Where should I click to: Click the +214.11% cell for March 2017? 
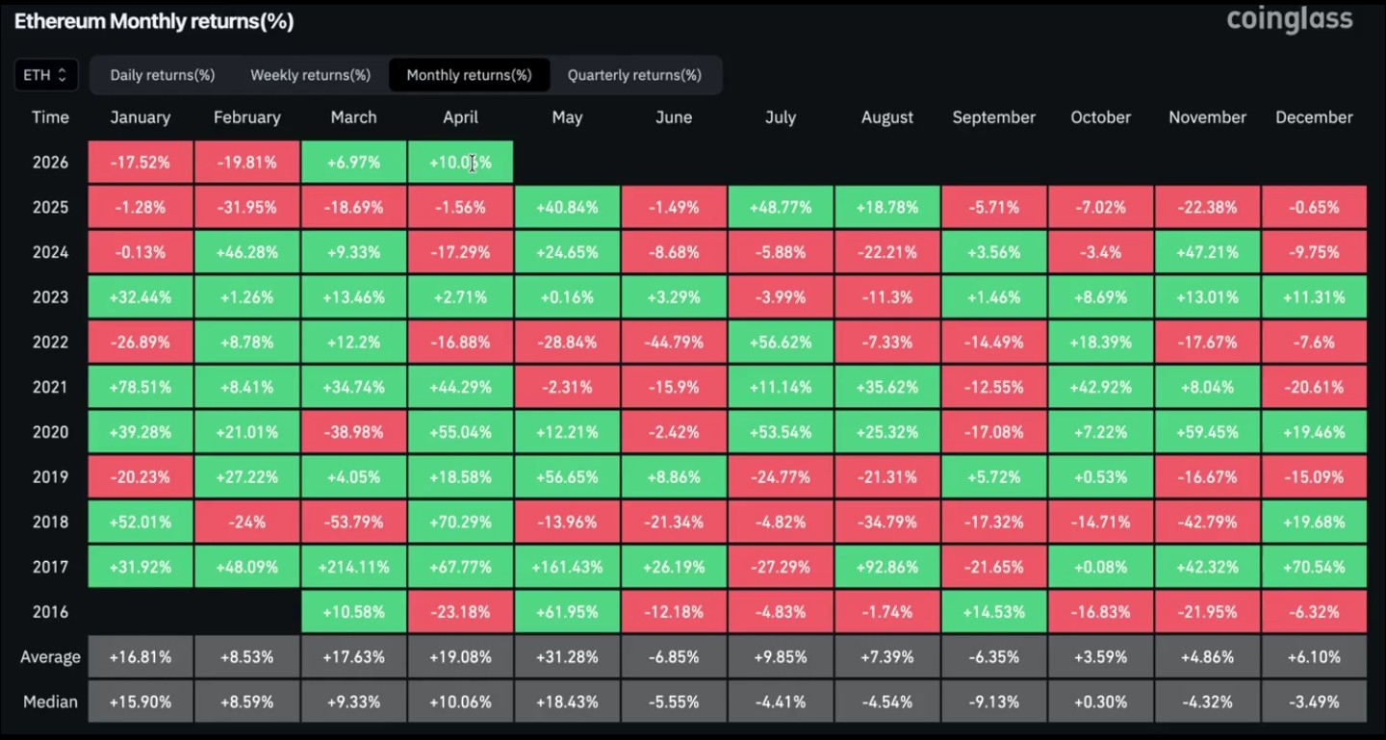point(354,567)
